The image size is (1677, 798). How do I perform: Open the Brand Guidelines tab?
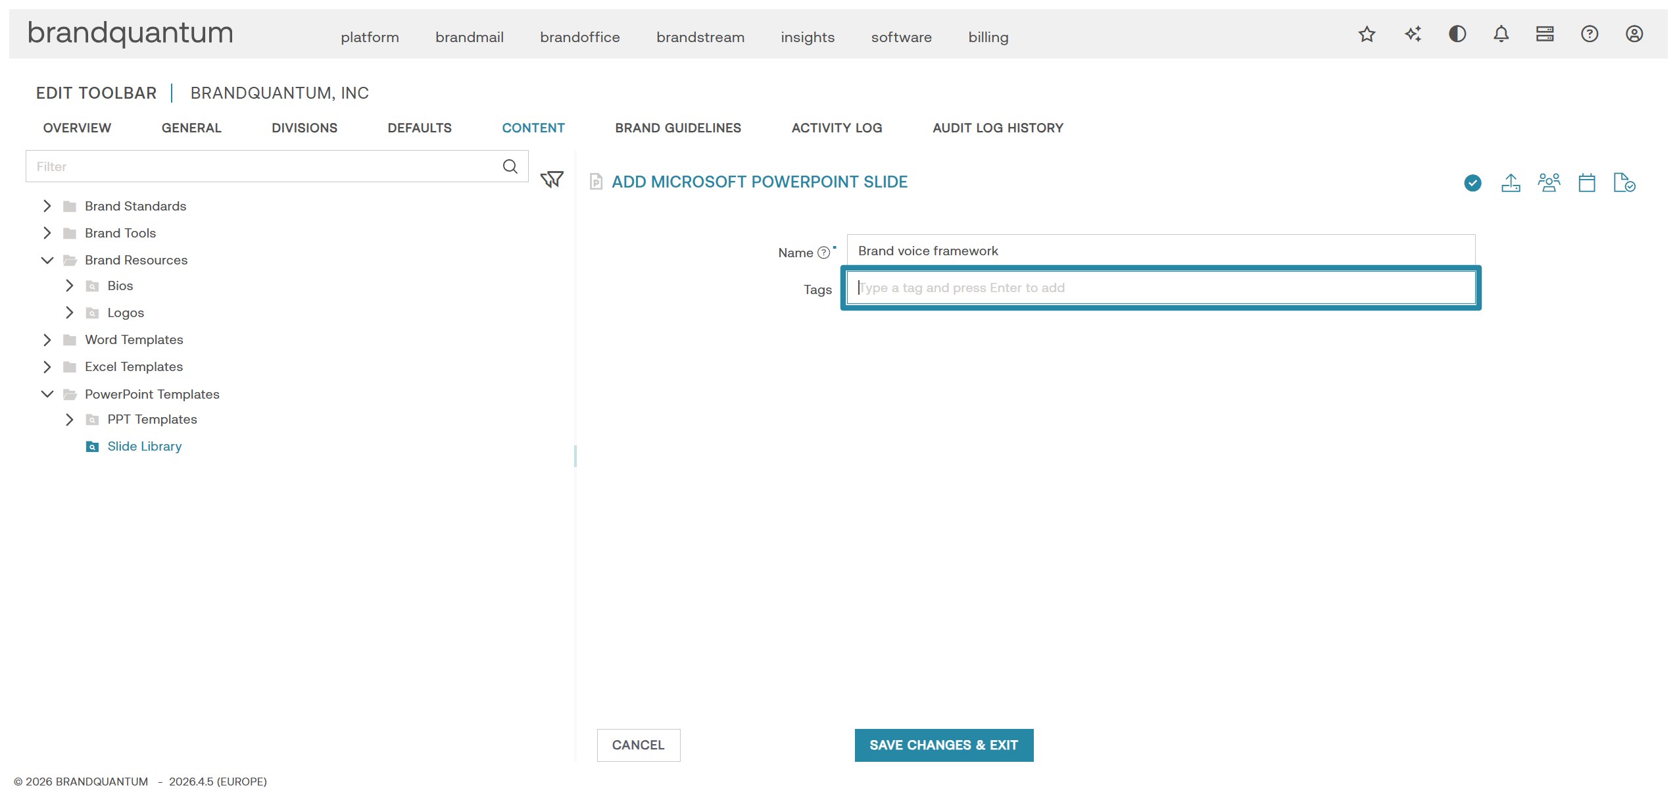point(678,128)
